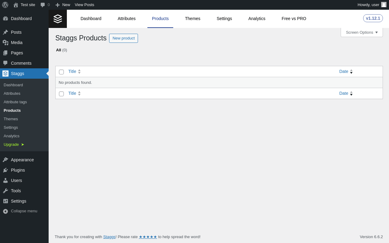Click the Collapse menu arrow icon

tap(5, 211)
